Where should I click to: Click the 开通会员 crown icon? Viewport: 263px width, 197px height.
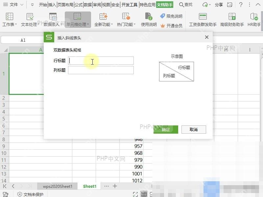(x=163, y=26)
